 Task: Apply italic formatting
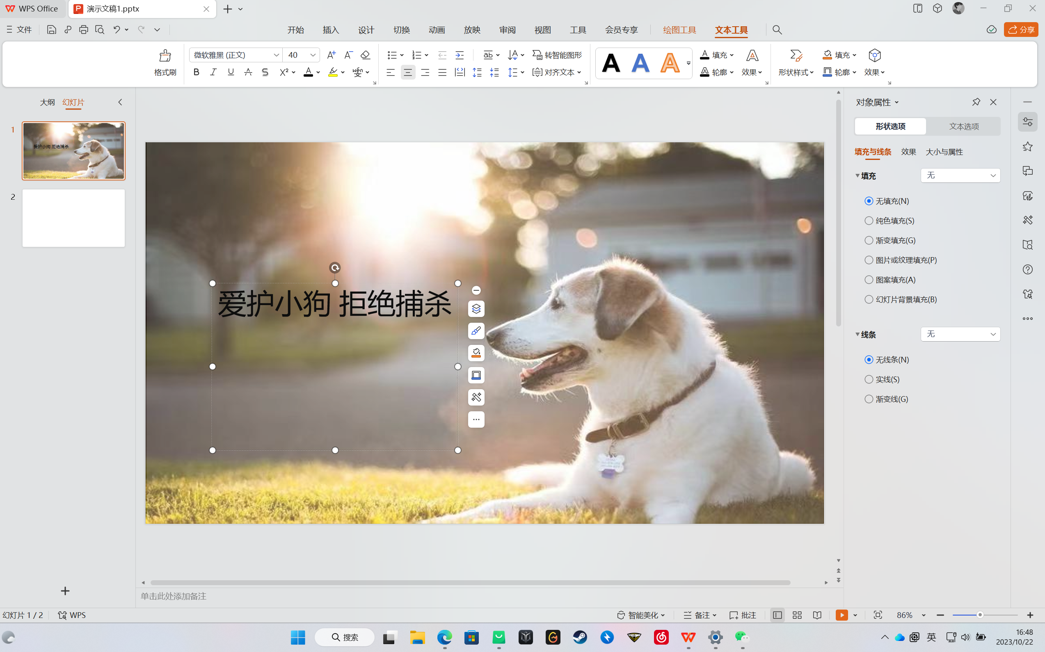[213, 73]
